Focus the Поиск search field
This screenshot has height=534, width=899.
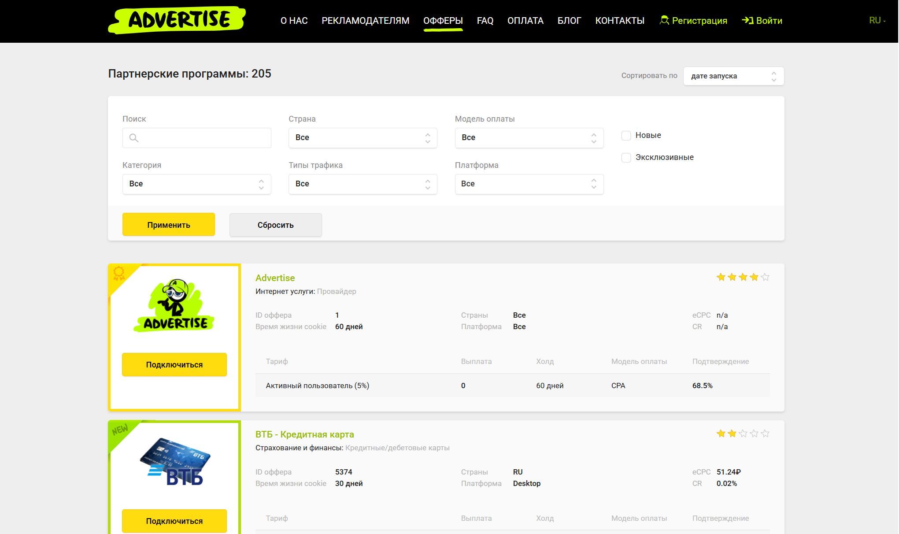pyautogui.click(x=203, y=138)
